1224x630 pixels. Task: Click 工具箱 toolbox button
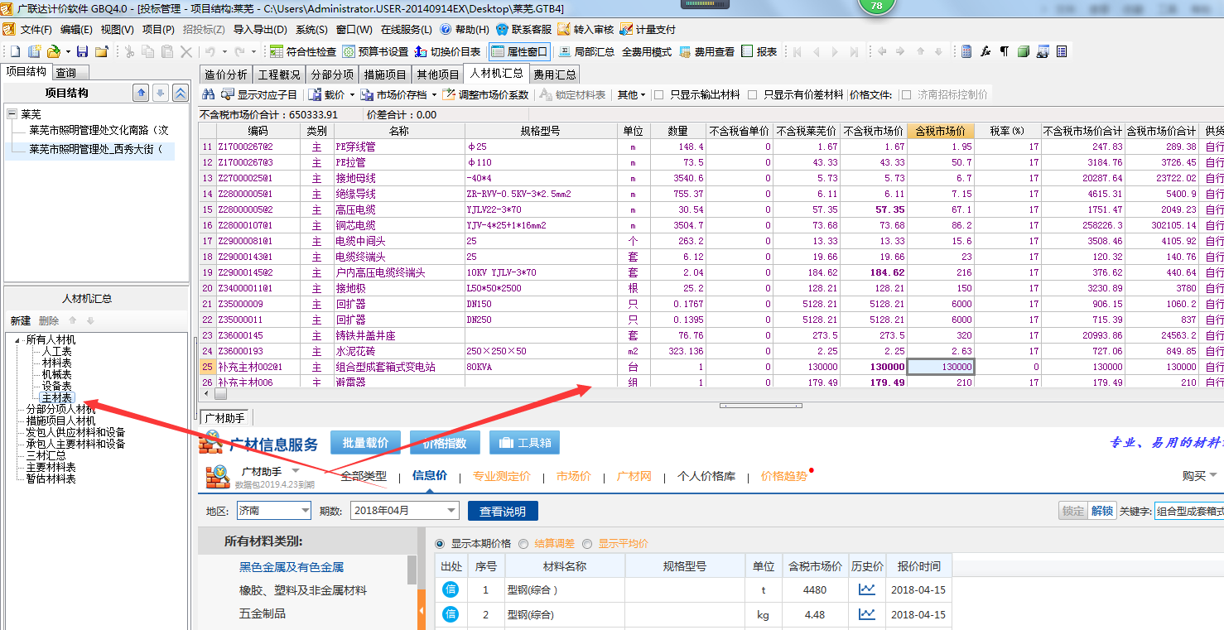coord(524,443)
